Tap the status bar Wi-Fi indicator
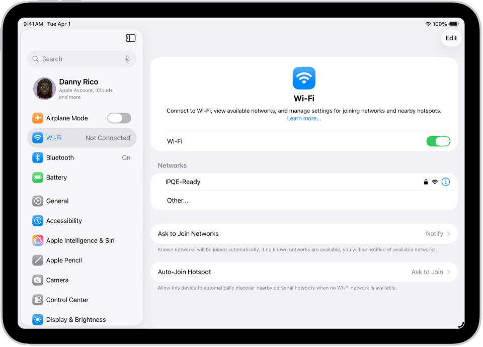The height and width of the screenshot is (347, 483). [x=428, y=24]
